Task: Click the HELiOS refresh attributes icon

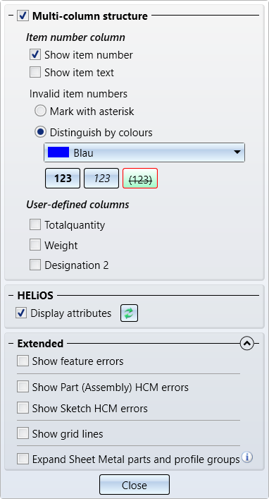Action: 129,313
